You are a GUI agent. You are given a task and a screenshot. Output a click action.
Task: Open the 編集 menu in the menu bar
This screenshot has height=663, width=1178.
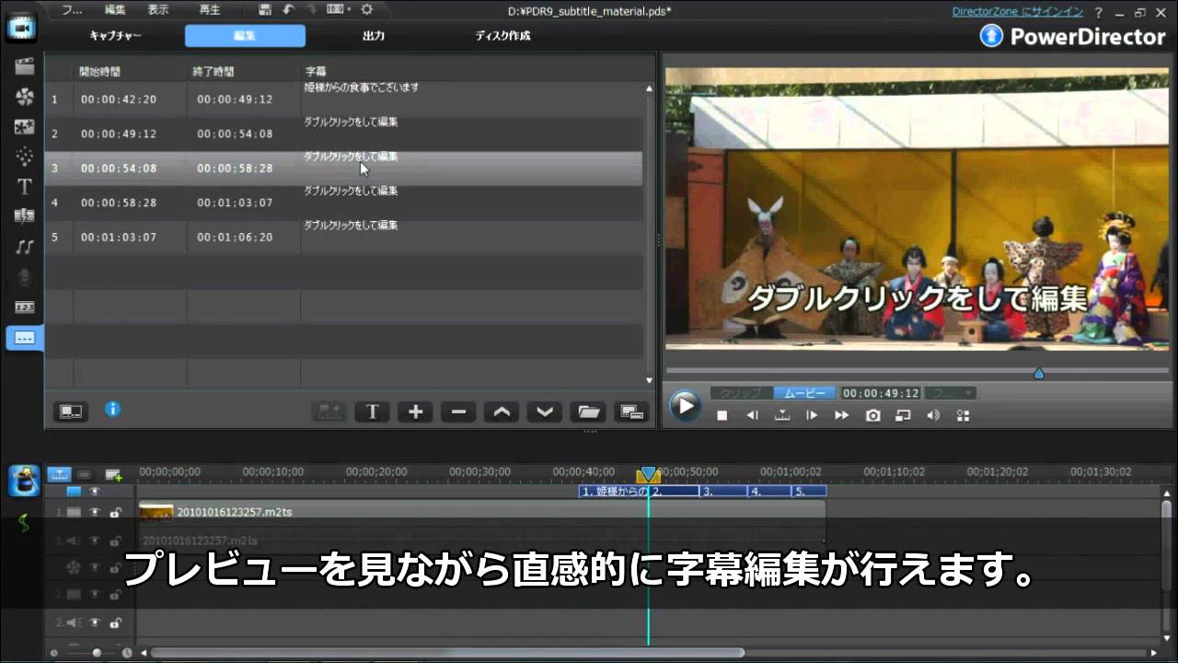[x=115, y=10]
